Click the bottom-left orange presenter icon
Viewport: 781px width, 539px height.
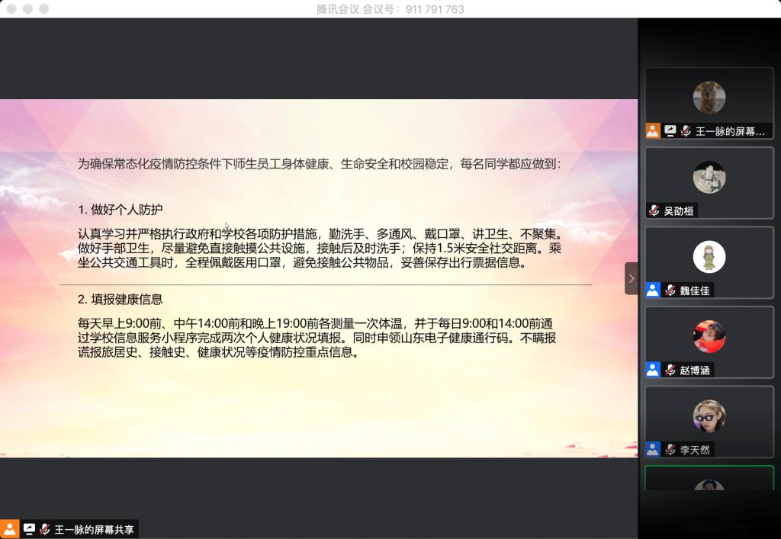coord(9,529)
